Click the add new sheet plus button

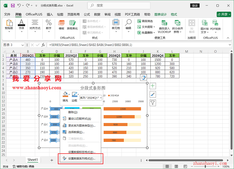pyautogui.click(x=52, y=160)
